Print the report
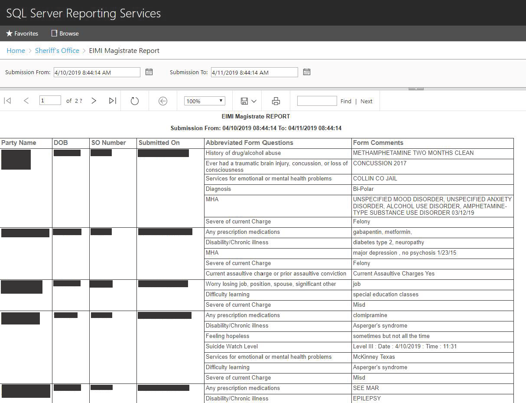This screenshot has width=526, height=403. click(276, 101)
